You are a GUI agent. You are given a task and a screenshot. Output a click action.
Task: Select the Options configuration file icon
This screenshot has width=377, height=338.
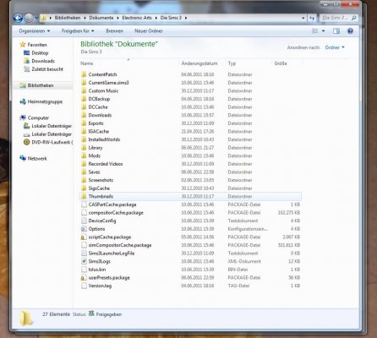[84, 229]
